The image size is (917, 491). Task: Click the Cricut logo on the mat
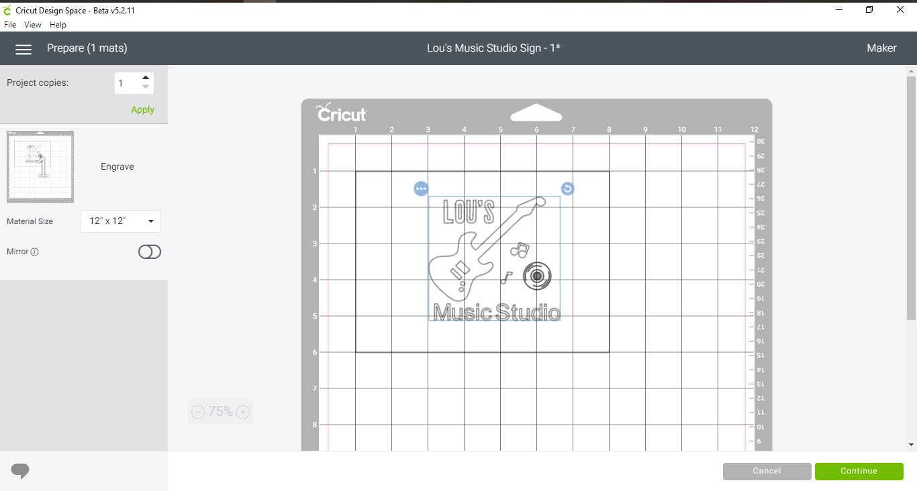pos(342,113)
